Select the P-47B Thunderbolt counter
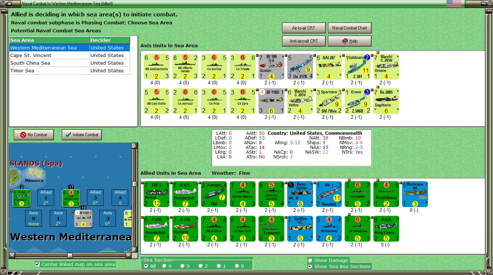 156,229
